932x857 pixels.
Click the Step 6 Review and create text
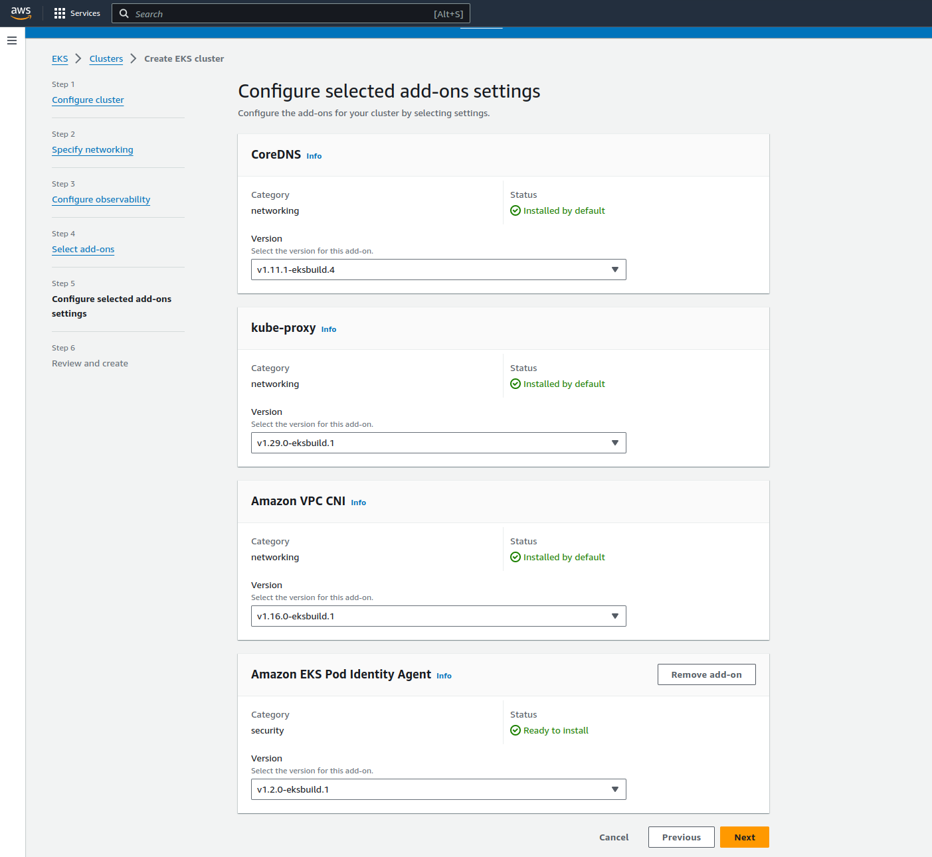[90, 363]
